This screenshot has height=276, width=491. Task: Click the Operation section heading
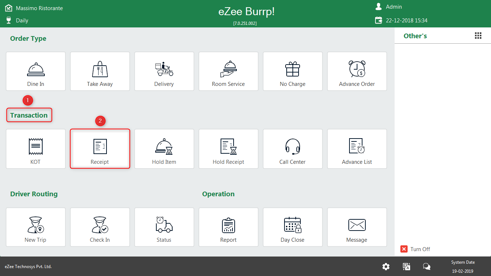(218, 194)
